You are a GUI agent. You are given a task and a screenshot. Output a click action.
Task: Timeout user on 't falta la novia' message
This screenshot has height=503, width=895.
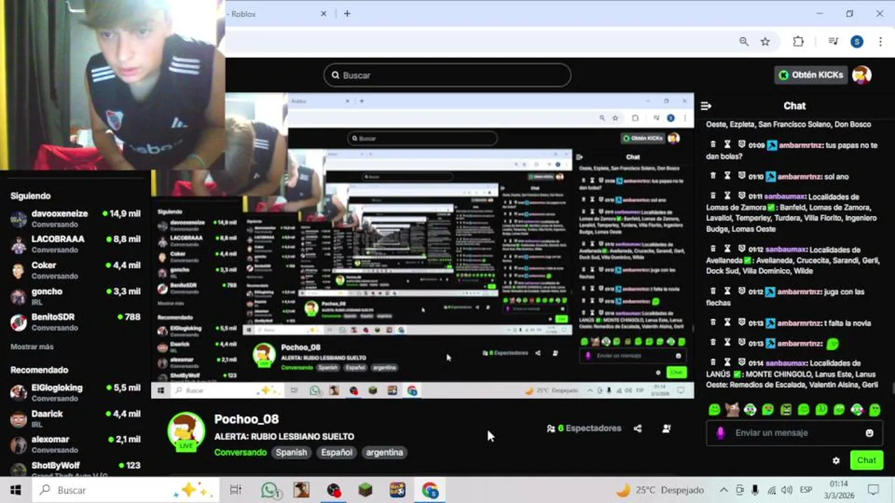tap(727, 323)
